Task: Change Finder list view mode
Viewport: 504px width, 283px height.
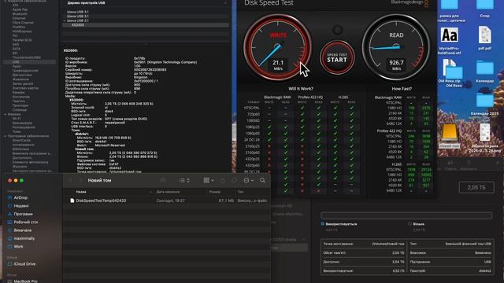Action: point(184,181)
